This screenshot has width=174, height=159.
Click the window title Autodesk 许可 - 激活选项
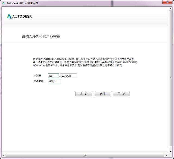22,3
